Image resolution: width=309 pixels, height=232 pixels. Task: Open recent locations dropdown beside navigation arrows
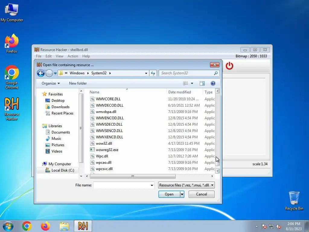(56, 73)
